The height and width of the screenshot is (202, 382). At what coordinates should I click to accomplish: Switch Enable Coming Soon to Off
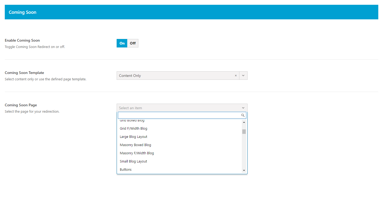[133, 43]
